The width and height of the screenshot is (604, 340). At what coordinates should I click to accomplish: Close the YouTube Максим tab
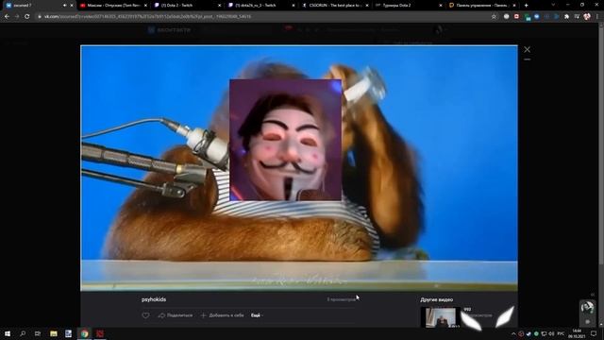pos(145,6)
